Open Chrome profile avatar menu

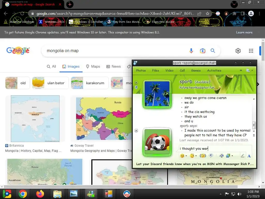point(251,13)
